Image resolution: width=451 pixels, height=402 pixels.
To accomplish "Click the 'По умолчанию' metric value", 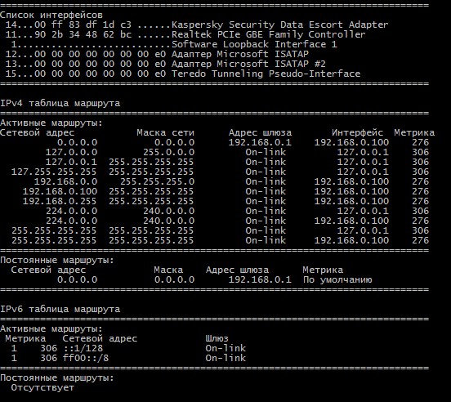I will (337, 279).
